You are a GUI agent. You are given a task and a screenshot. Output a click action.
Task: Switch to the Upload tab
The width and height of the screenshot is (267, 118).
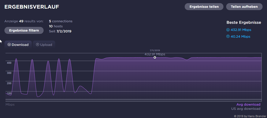tap(44, 45)
